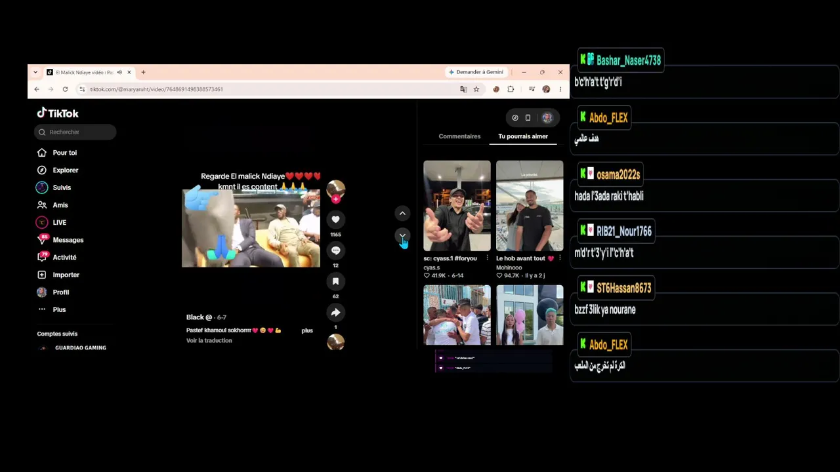
Task: Bookmark the video with the favorites icon
Action: (335, 281)
